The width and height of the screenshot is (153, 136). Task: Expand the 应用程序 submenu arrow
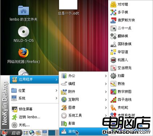coord(56,79)
